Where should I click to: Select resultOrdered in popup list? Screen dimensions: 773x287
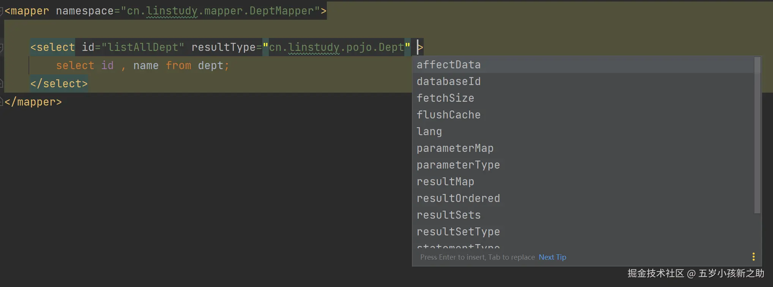(458, 199)
